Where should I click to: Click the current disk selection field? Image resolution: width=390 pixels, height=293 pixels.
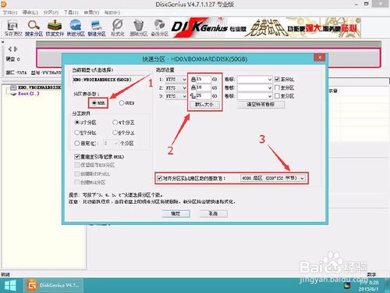pos(109,80)
